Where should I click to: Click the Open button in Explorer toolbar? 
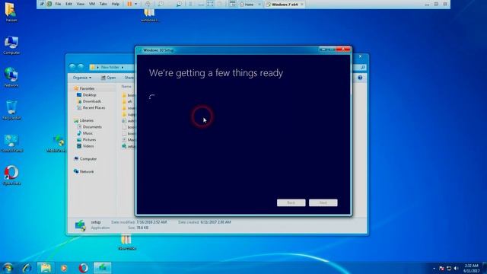click(108, 78)
